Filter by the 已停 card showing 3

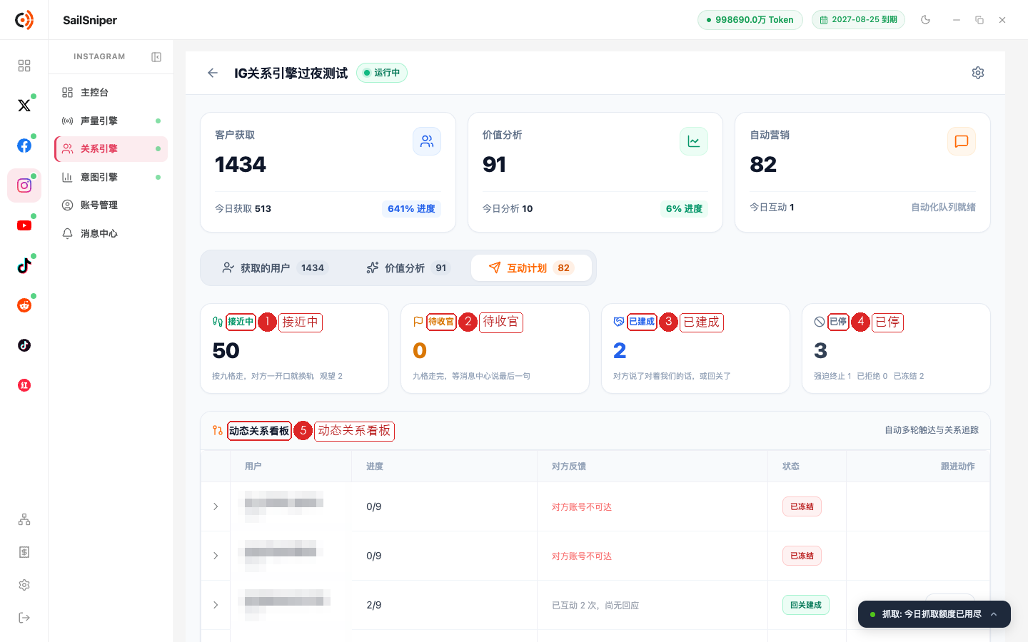[896, 348]
